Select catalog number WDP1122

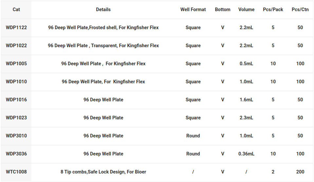click(x=16, y=28)
